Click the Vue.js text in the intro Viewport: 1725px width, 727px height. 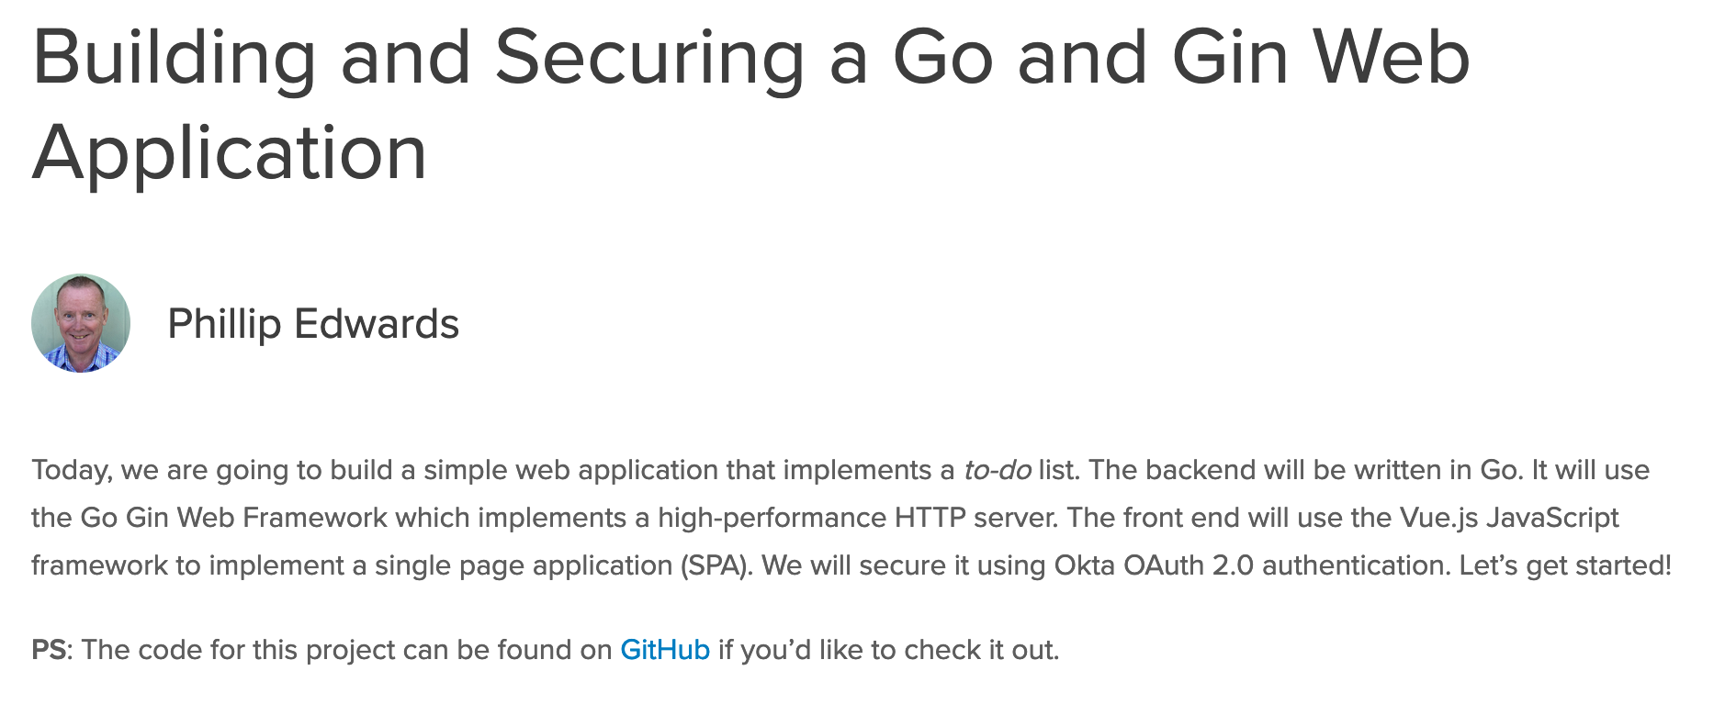(1438, 518)
